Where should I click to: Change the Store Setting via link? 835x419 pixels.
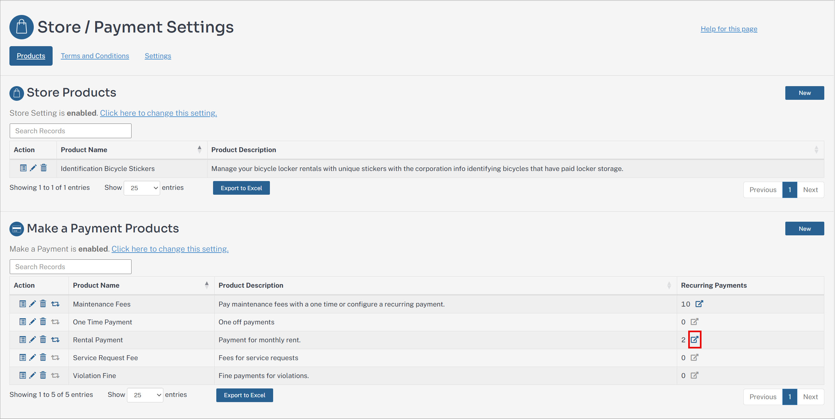(158, 113)
